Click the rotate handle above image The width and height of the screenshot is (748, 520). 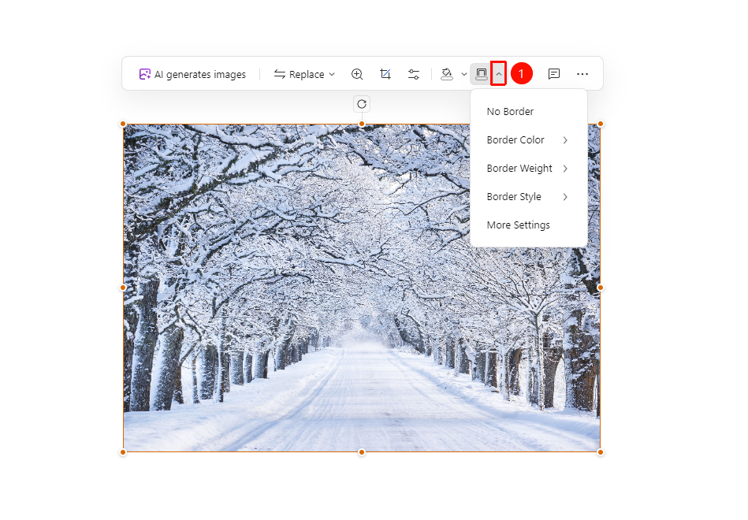(x=362, y=104)
